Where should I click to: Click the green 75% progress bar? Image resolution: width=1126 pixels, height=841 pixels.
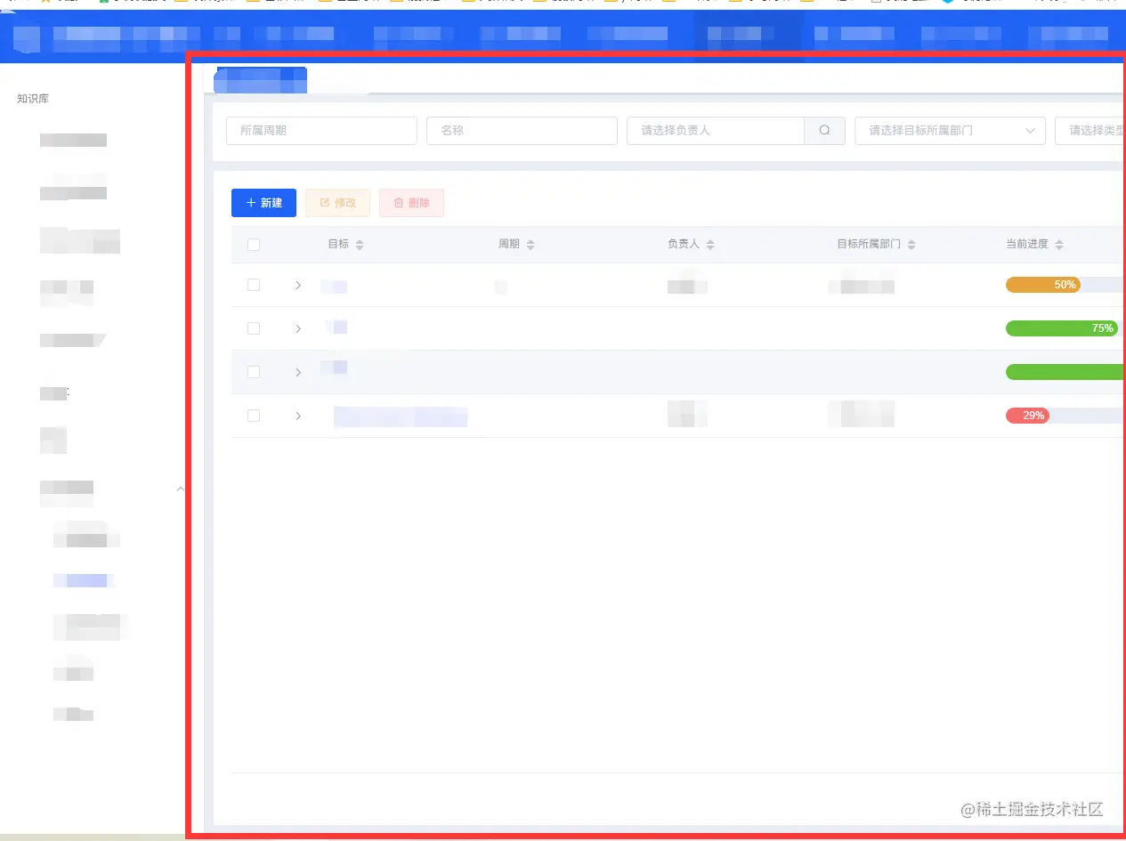(x=1062, y=328)
